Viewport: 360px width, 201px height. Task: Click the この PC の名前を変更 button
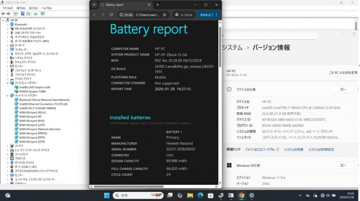tap(343, 73)
